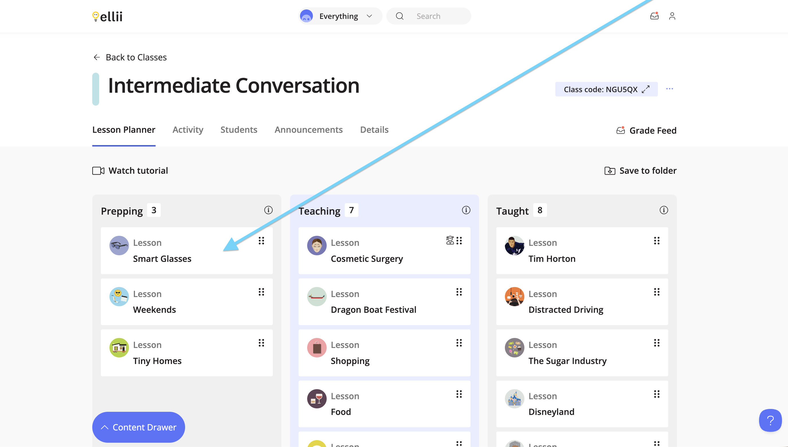The image size is (788, 447).
Task: Click Watch tutorial
Action: (x=130, y=171)
